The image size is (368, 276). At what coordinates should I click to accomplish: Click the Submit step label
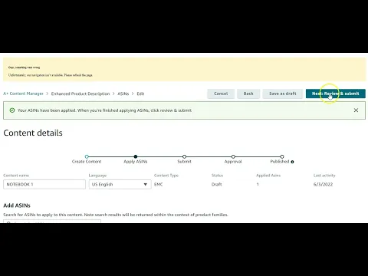click(x=184, y=162)
